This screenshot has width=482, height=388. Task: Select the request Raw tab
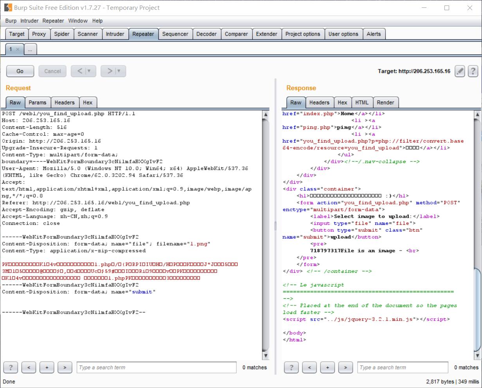pos(15,103)
